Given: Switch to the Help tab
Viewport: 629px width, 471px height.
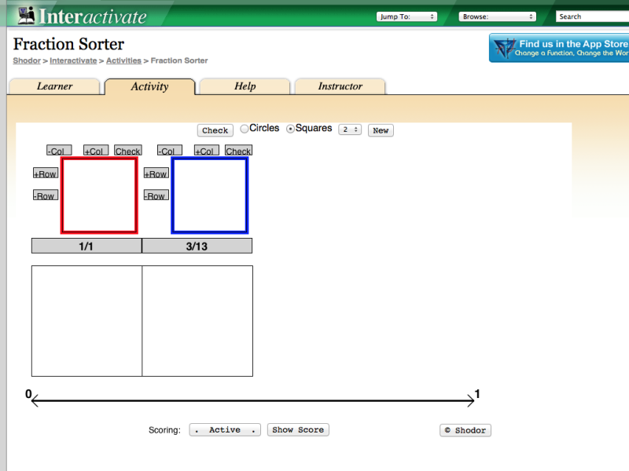Looking at the screenshot, I should [x=245, y=86].
